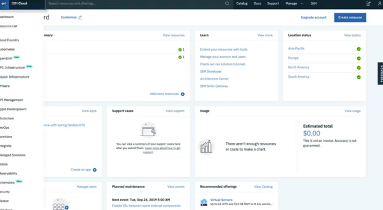Click the Europe green status icon
Image resolution: width=383 pixels, height=210 pixels.
358,58
